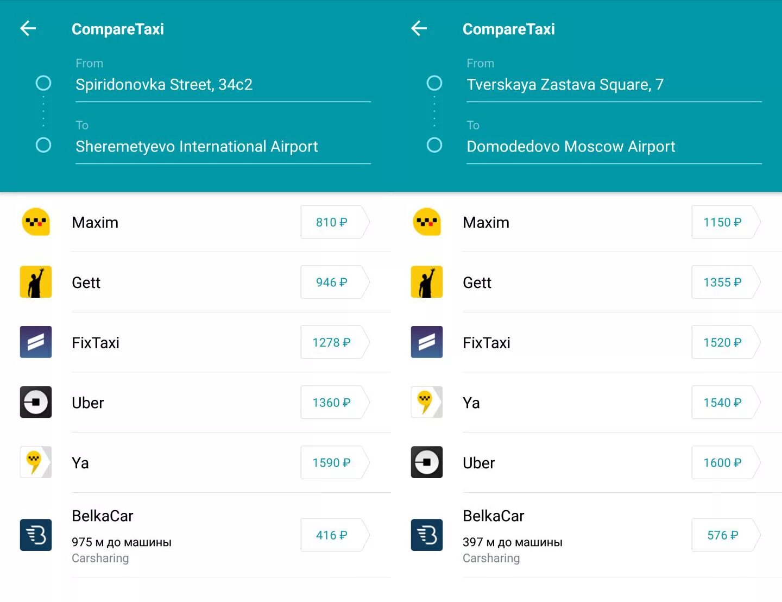The image size is (782, 602).
Task: Tap the Gett icon in right list
Action: 427,282
